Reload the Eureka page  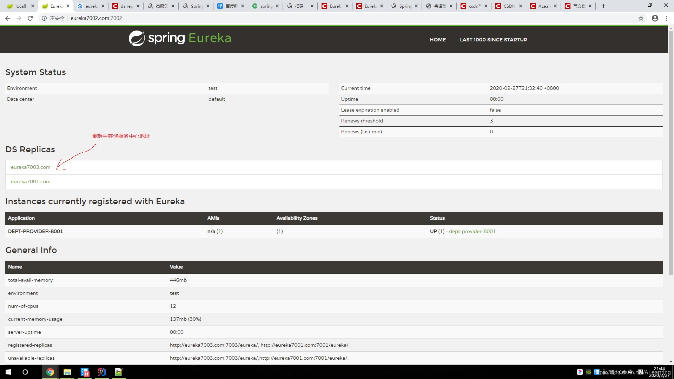click(30, 18)
